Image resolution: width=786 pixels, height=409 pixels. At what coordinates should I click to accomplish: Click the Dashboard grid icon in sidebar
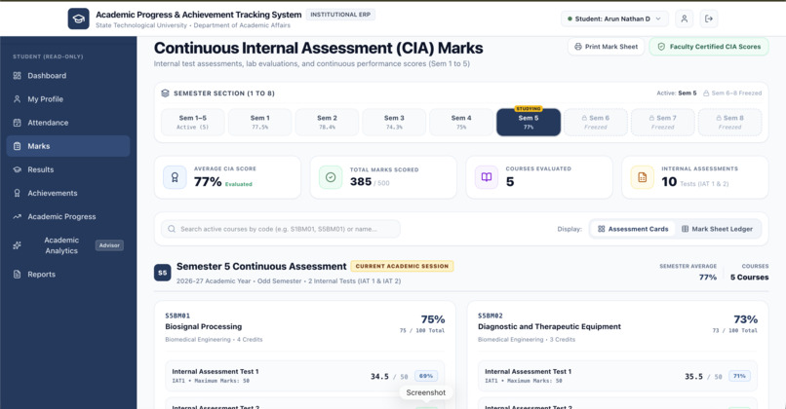[17, 76]
